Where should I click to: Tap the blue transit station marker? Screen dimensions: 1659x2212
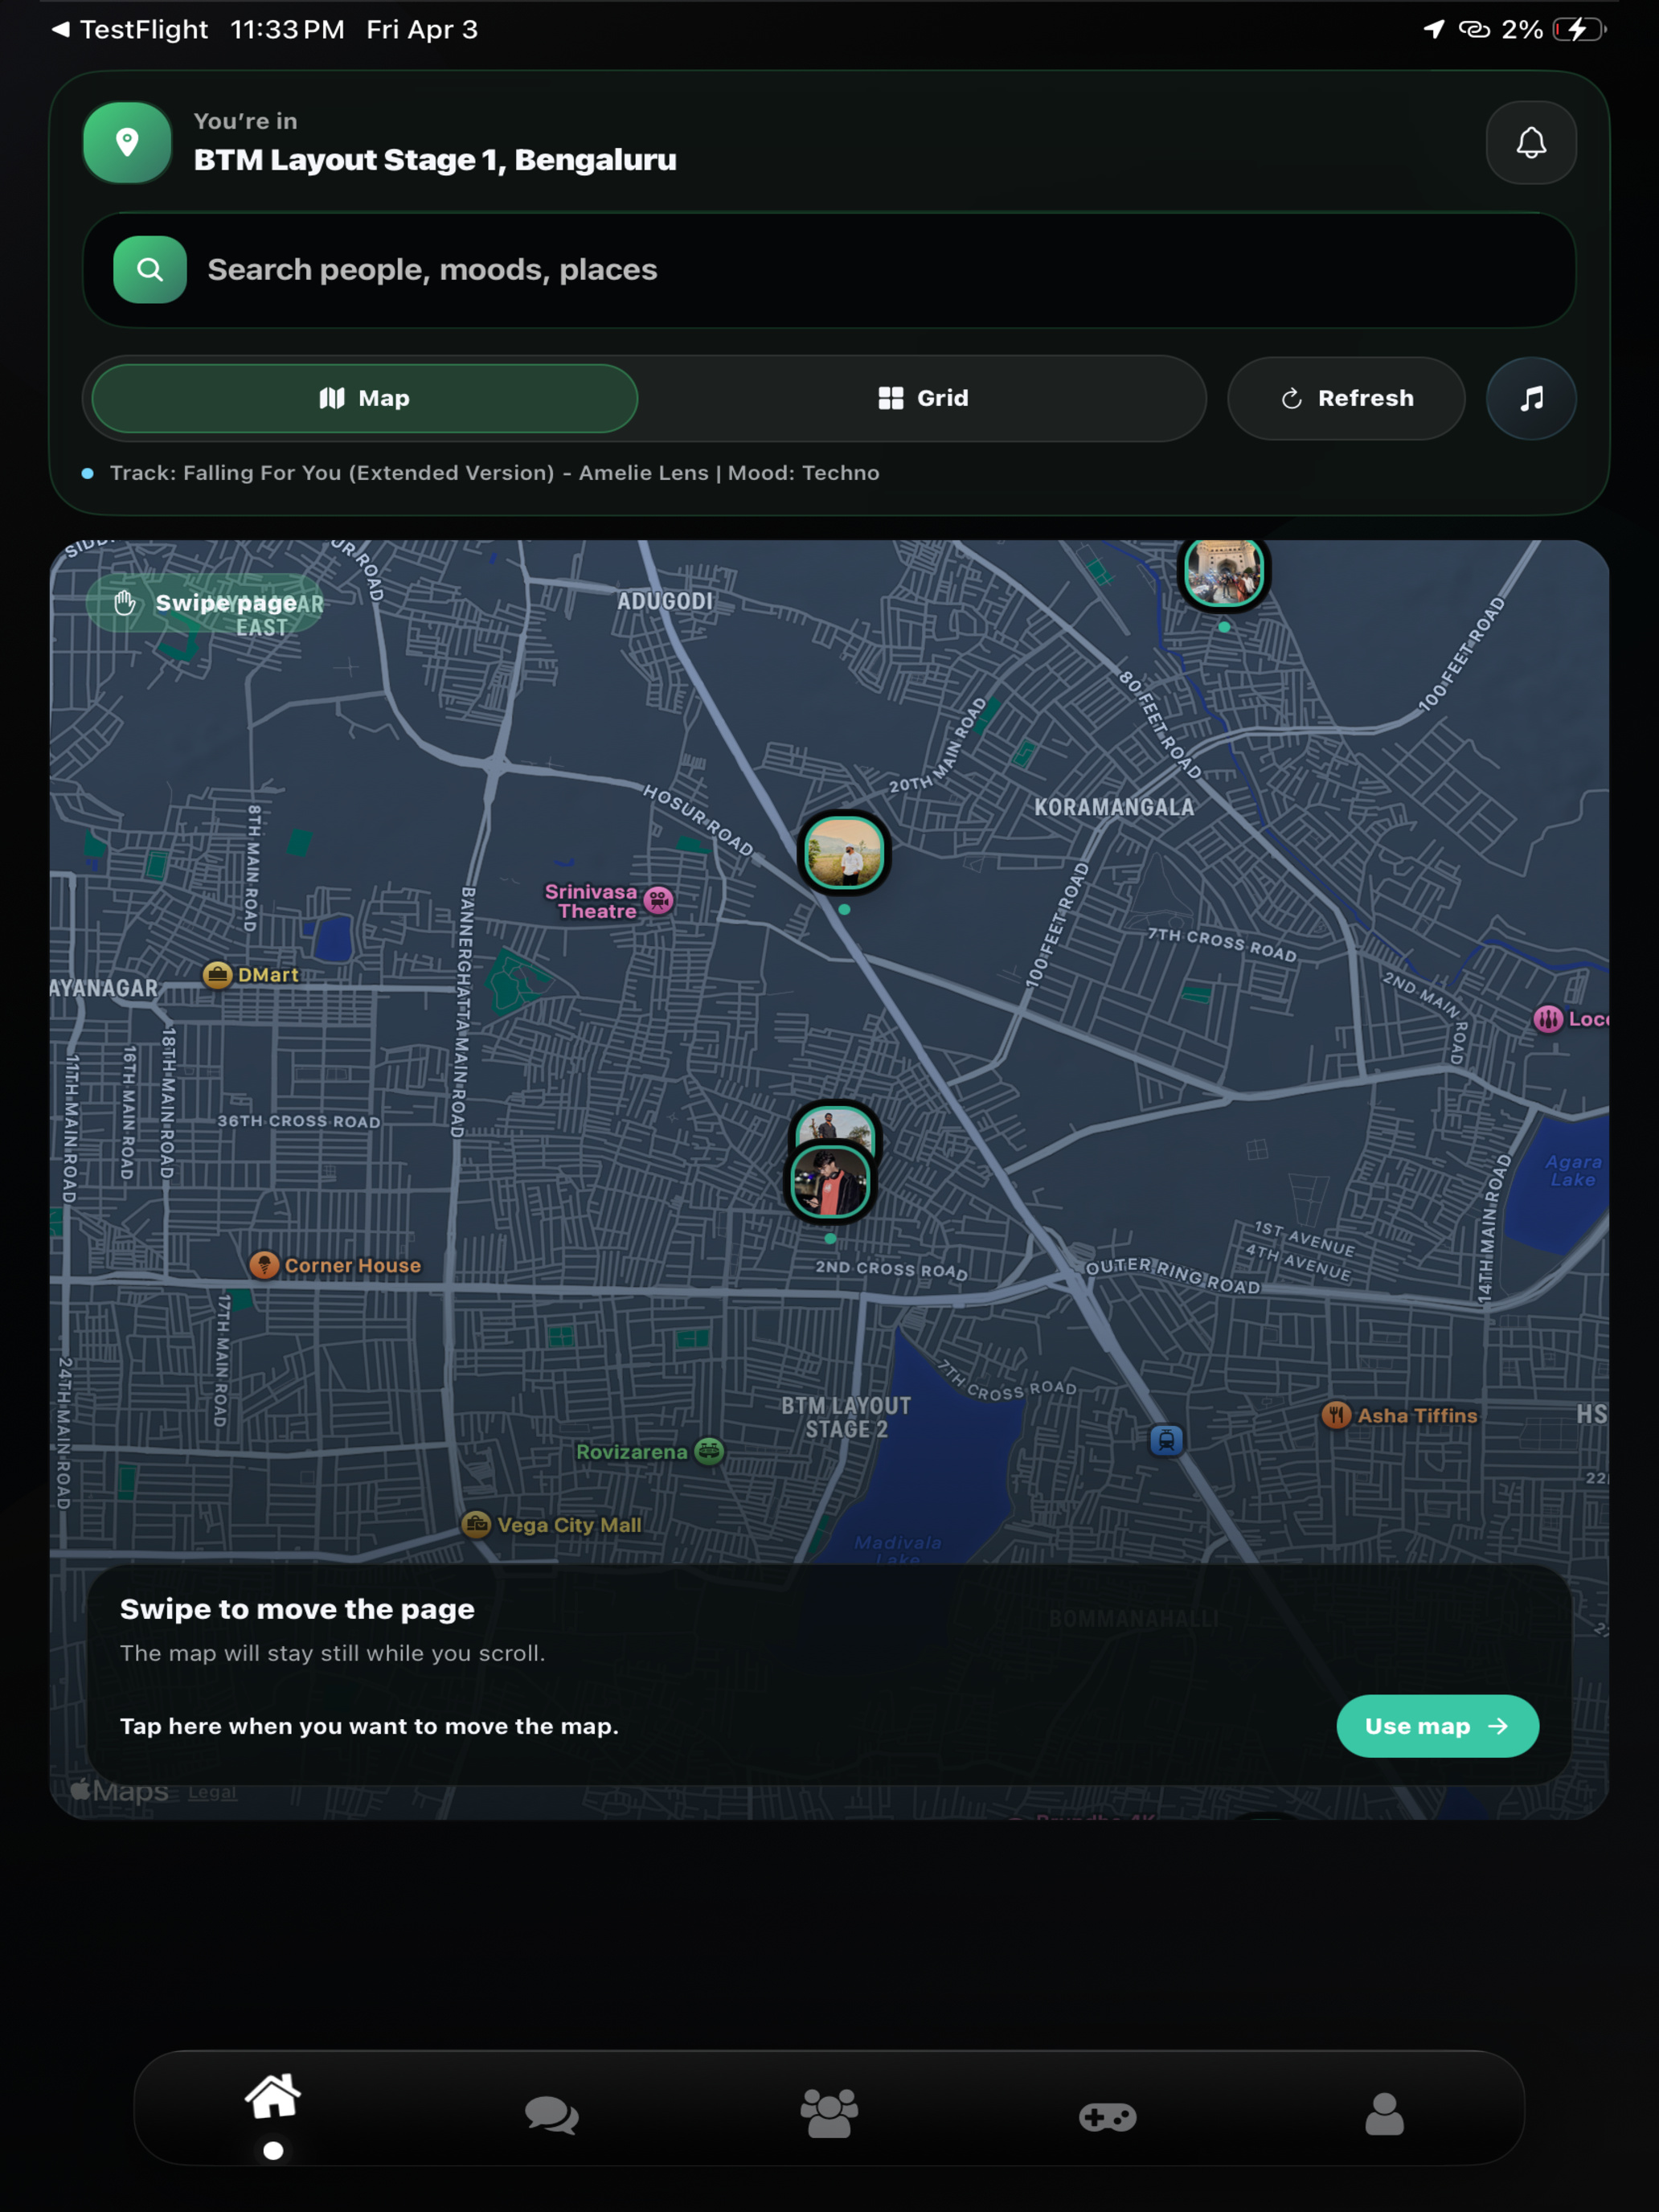point(1166,1440)
